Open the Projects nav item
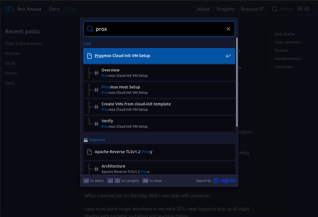This screenshot has height=217, width=318. 225,9
